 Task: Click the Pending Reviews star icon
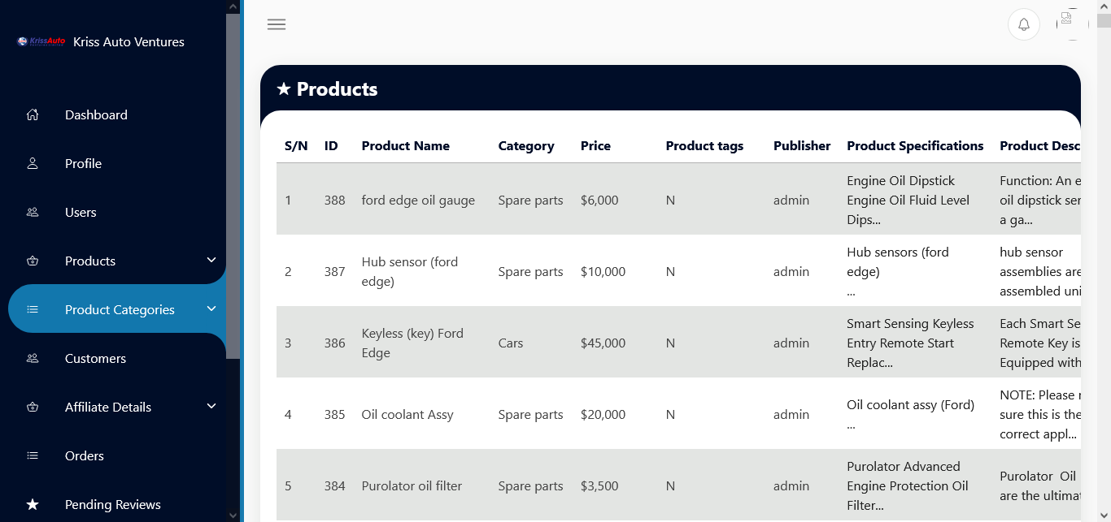(33, 504)
